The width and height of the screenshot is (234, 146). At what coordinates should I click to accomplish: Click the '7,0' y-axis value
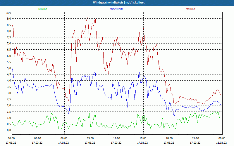click(x=9, y=44)
